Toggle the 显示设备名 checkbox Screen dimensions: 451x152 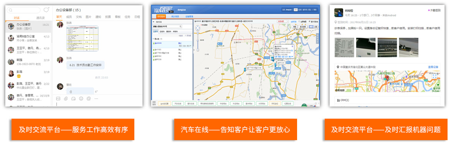pos(309,21)
